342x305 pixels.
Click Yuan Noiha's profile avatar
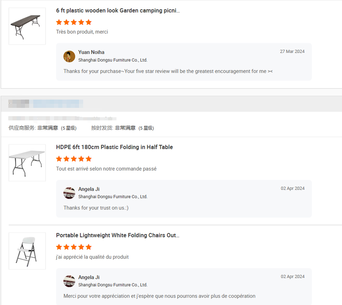[x=69, y=56]
